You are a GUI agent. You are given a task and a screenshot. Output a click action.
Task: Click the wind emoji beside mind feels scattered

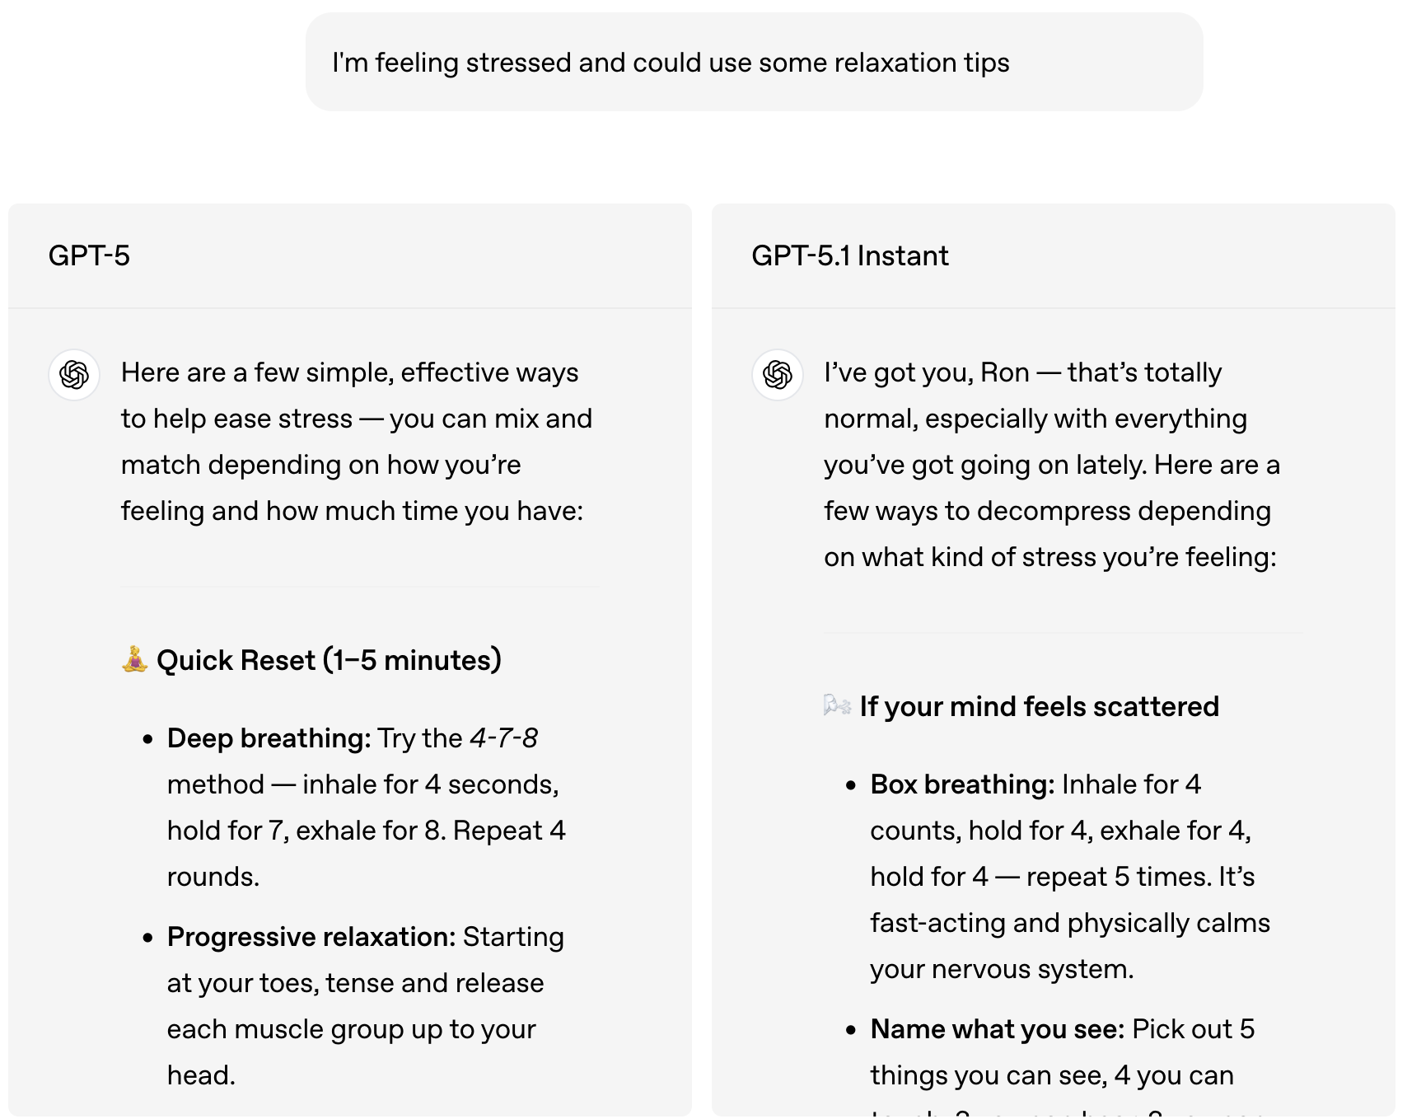pos(837,705)
